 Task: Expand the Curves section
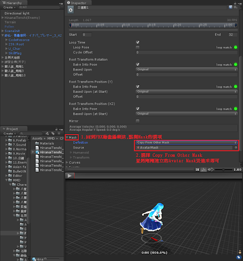(x=67, y=162)
